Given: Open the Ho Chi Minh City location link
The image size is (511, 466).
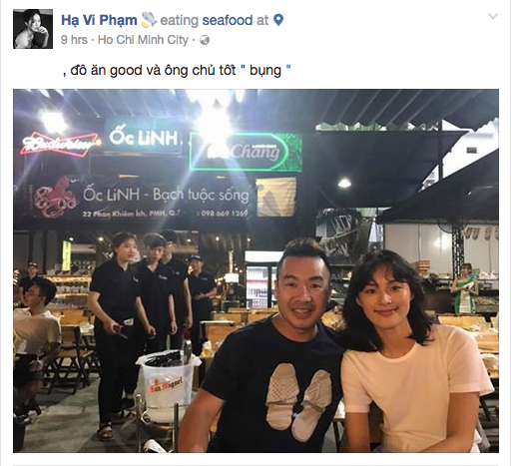Looking at the screenshot, I should point(143,40).
